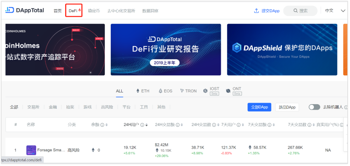This screenshot has width=350, height=166.
Task: Click the info icon beside 24H交易额
Action: tap(178, 125)
